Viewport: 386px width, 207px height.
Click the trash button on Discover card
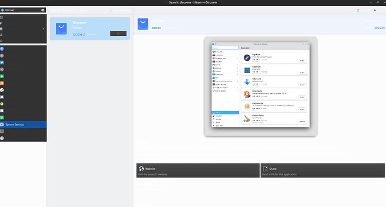click(x=118, y=33)
